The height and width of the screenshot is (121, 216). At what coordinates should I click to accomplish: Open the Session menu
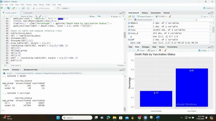(x=29, y=5)
